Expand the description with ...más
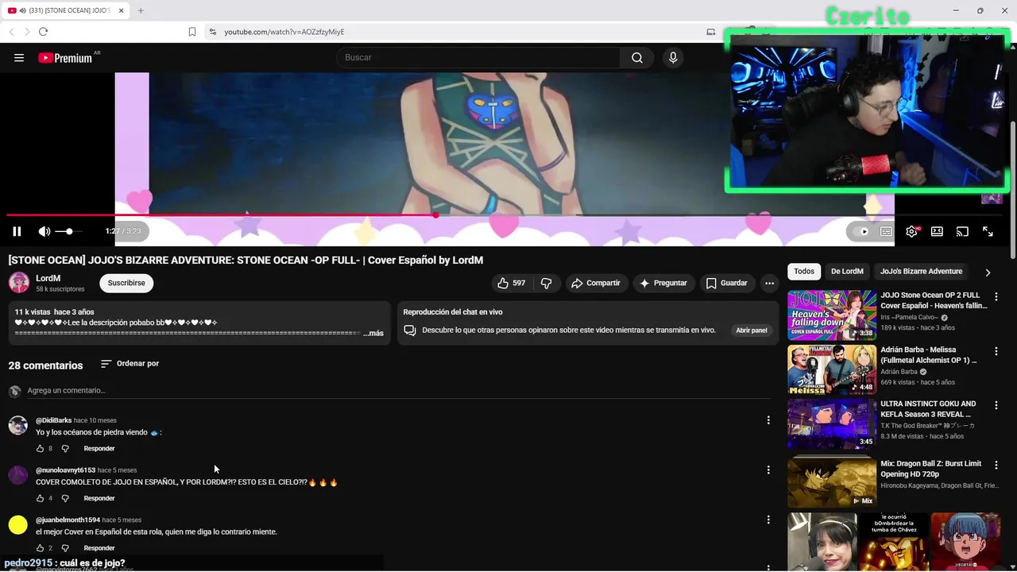Screen dimensions: 1017x572 click(373, 333)
